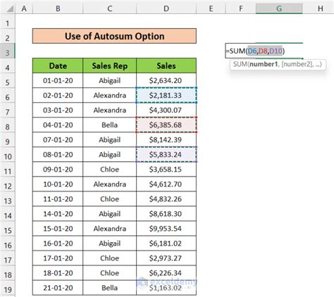This screenshot has width=334, height=297.
Task: Select the Date header cell
Action: (x=58, y=65)
